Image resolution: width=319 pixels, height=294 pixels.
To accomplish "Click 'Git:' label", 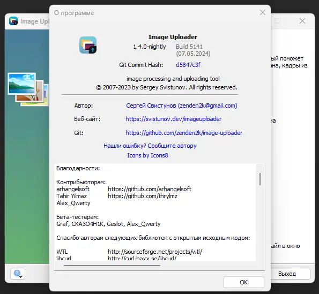I will tap(78, 133).
